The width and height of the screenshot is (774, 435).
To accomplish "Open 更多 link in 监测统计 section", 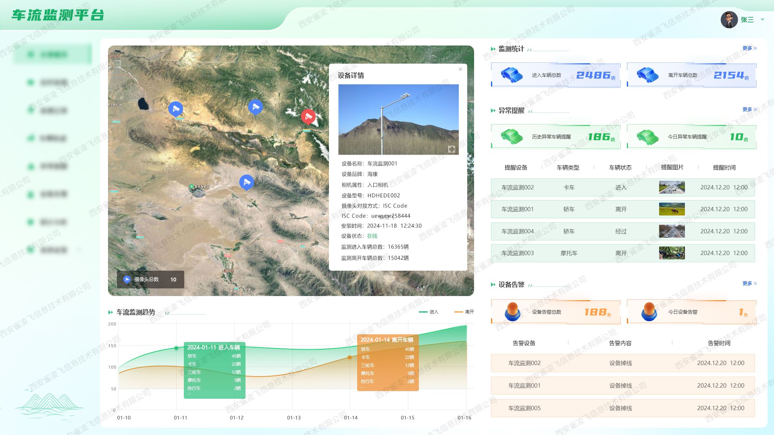I will click(749, 48).
